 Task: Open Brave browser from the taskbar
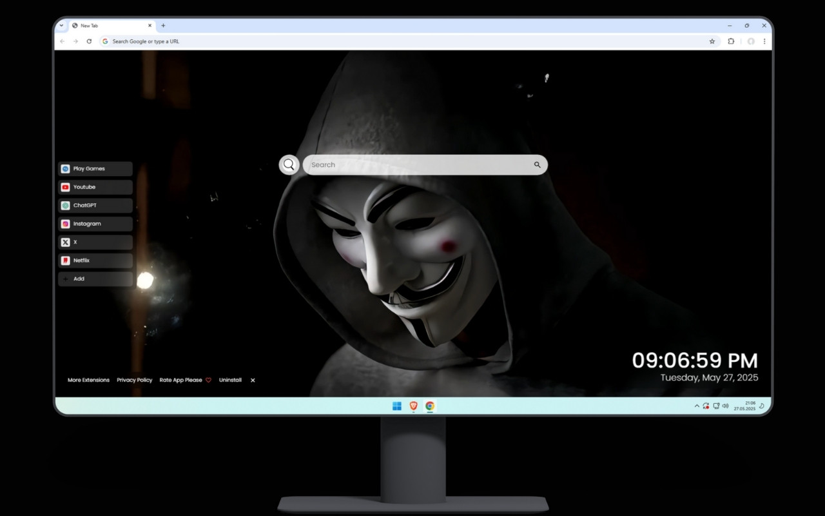pos(413,406)
